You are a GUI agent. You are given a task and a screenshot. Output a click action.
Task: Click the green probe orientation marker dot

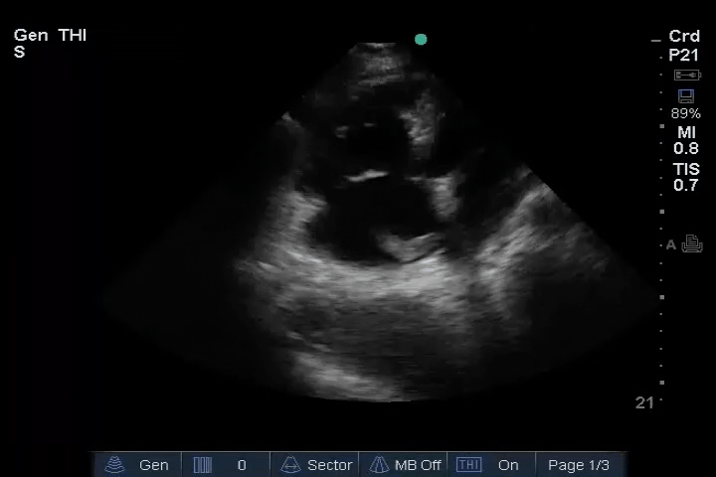pos(421,40)
